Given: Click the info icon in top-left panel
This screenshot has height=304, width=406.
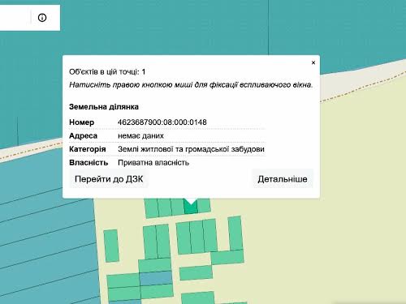Looking at the screenshot, I should tap(42, 18).
